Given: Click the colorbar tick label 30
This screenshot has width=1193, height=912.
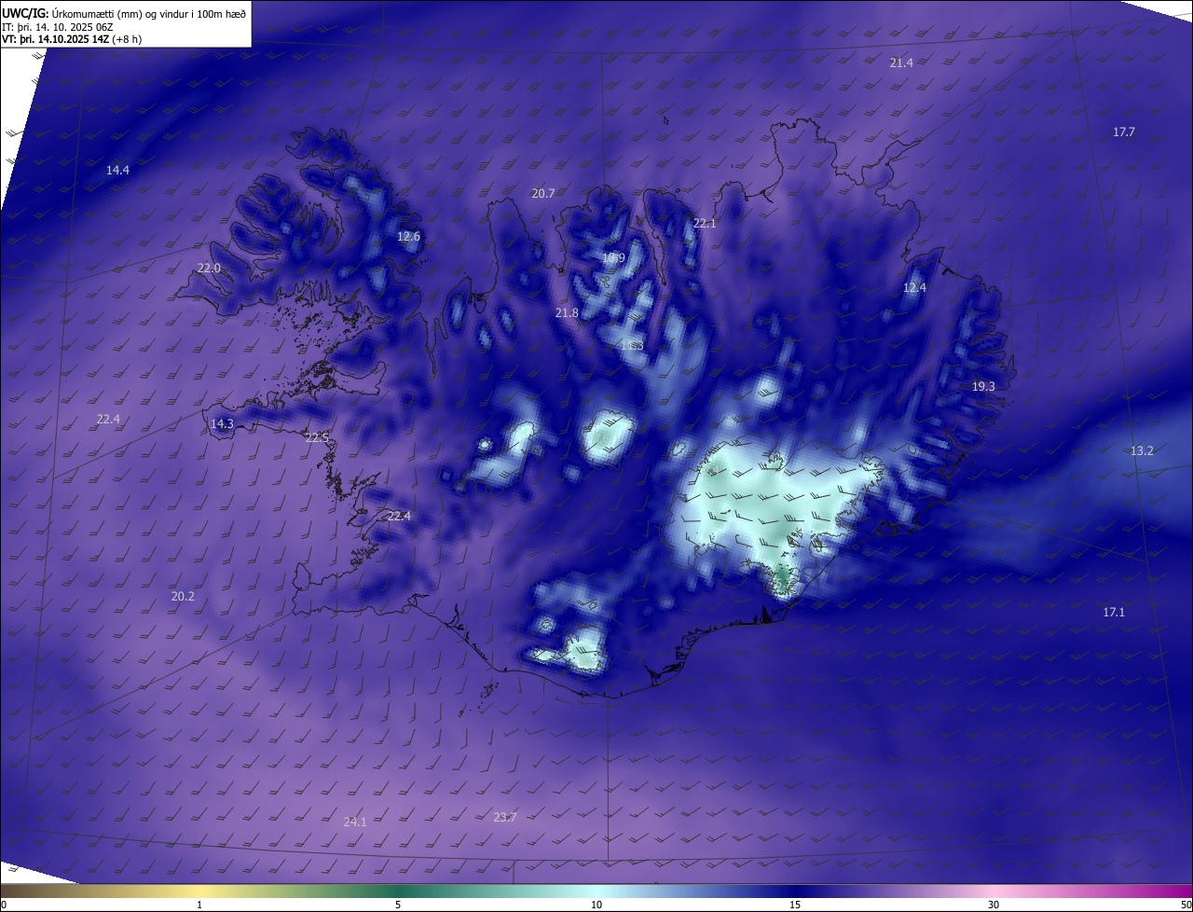Looking at the screenshot, I should pos(994,905).
